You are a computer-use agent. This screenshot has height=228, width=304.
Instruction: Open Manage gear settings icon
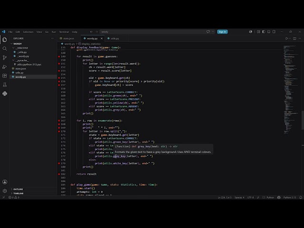click(5, 191)
